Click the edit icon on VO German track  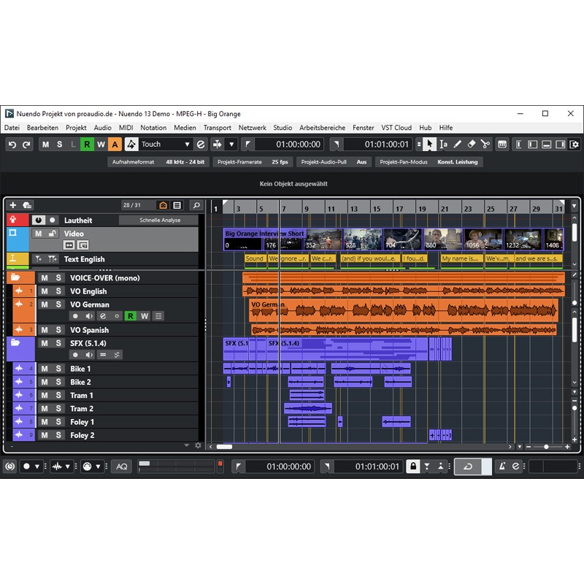tap(103, 316)
